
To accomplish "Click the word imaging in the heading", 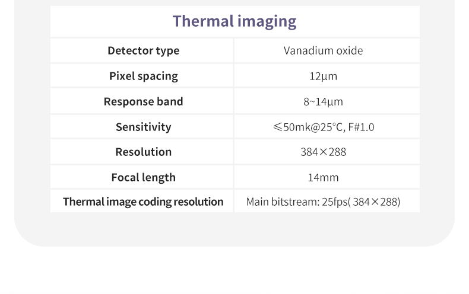I will click(267, 21).
